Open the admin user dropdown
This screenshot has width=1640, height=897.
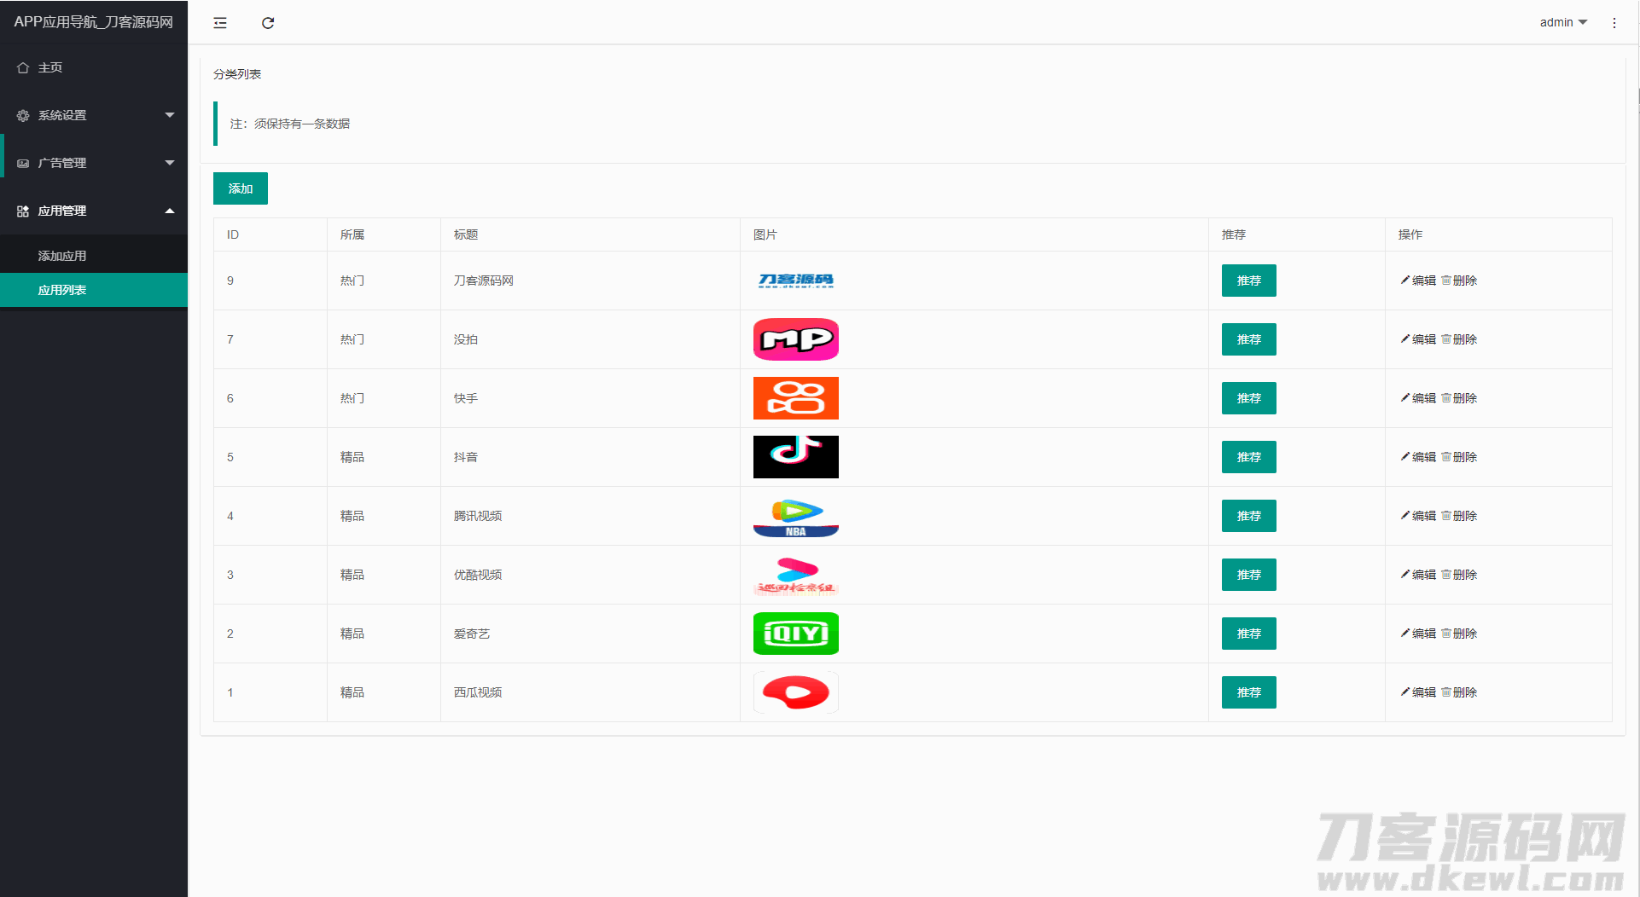click(x=1563, y=23)
